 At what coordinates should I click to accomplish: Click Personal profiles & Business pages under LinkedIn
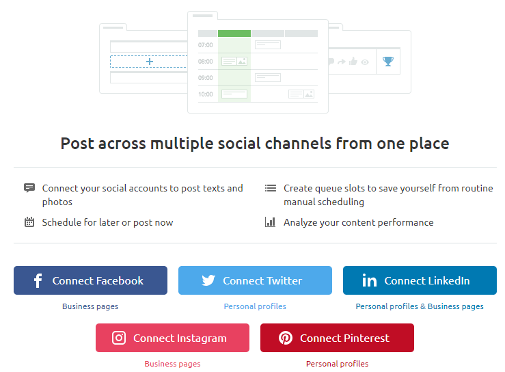tap(420, 306)
